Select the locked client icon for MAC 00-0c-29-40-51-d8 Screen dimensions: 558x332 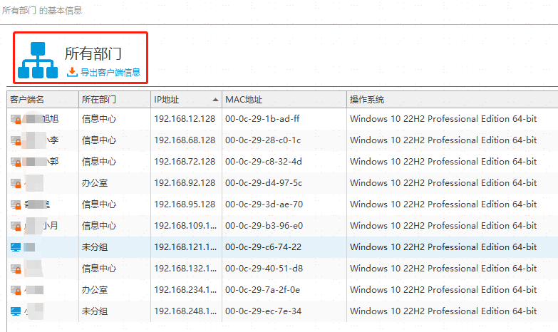point(16,269)
